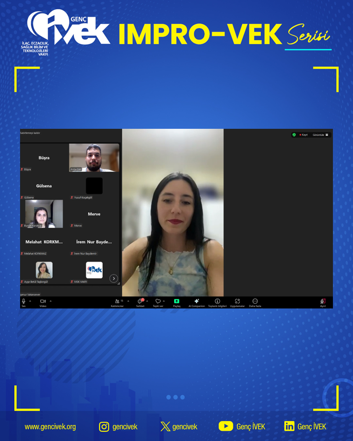
Task: Open the Sohbet chat panel
Action: click(140, 301)
